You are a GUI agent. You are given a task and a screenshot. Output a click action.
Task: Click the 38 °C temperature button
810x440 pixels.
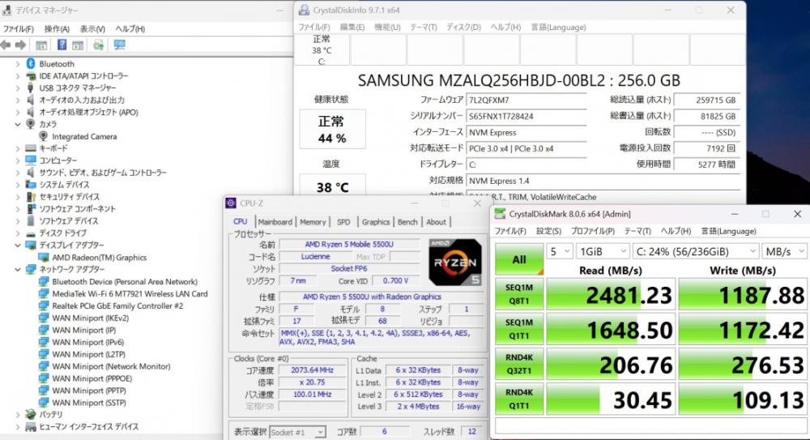(x=332, y=185)
